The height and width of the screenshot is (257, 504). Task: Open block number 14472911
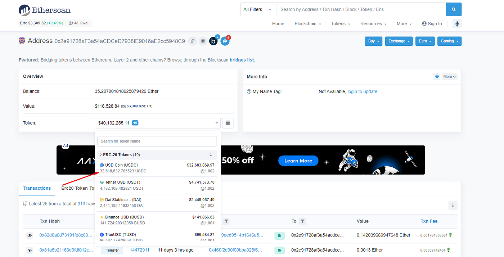pos(140,250)
